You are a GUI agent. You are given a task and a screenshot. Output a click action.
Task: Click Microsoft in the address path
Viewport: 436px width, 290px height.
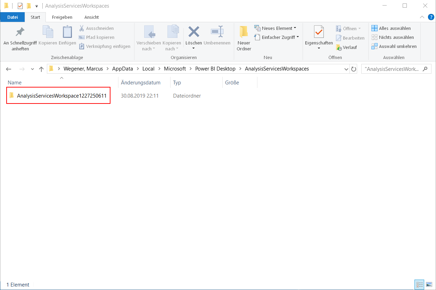tap(175, 69)
